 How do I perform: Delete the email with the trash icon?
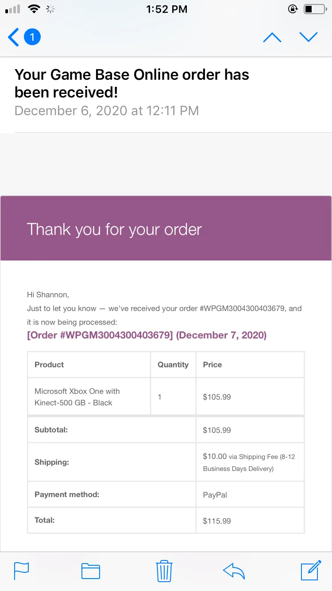pos(164,571)
